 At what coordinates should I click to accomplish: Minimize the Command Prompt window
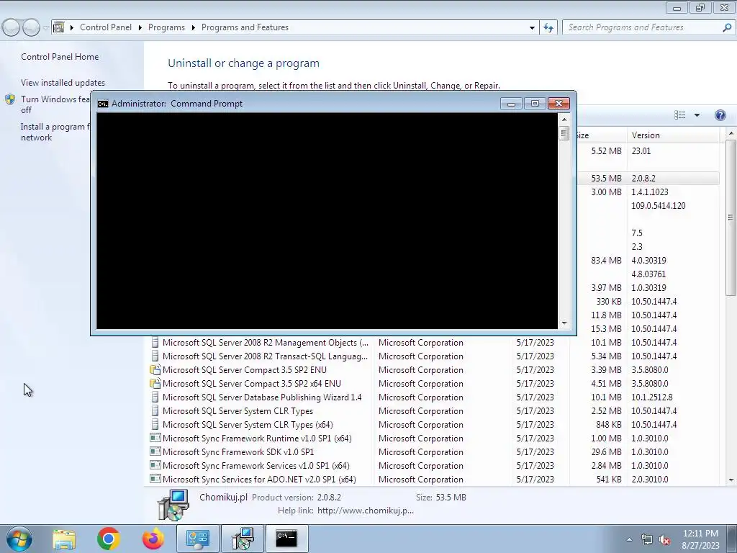[x=512, y=104]
